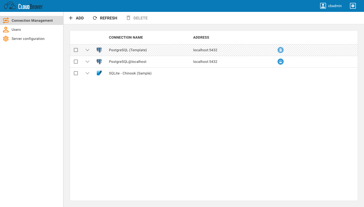Open the Server configuration page
This screenshot has width=364, height=207.
pos(28,39)
